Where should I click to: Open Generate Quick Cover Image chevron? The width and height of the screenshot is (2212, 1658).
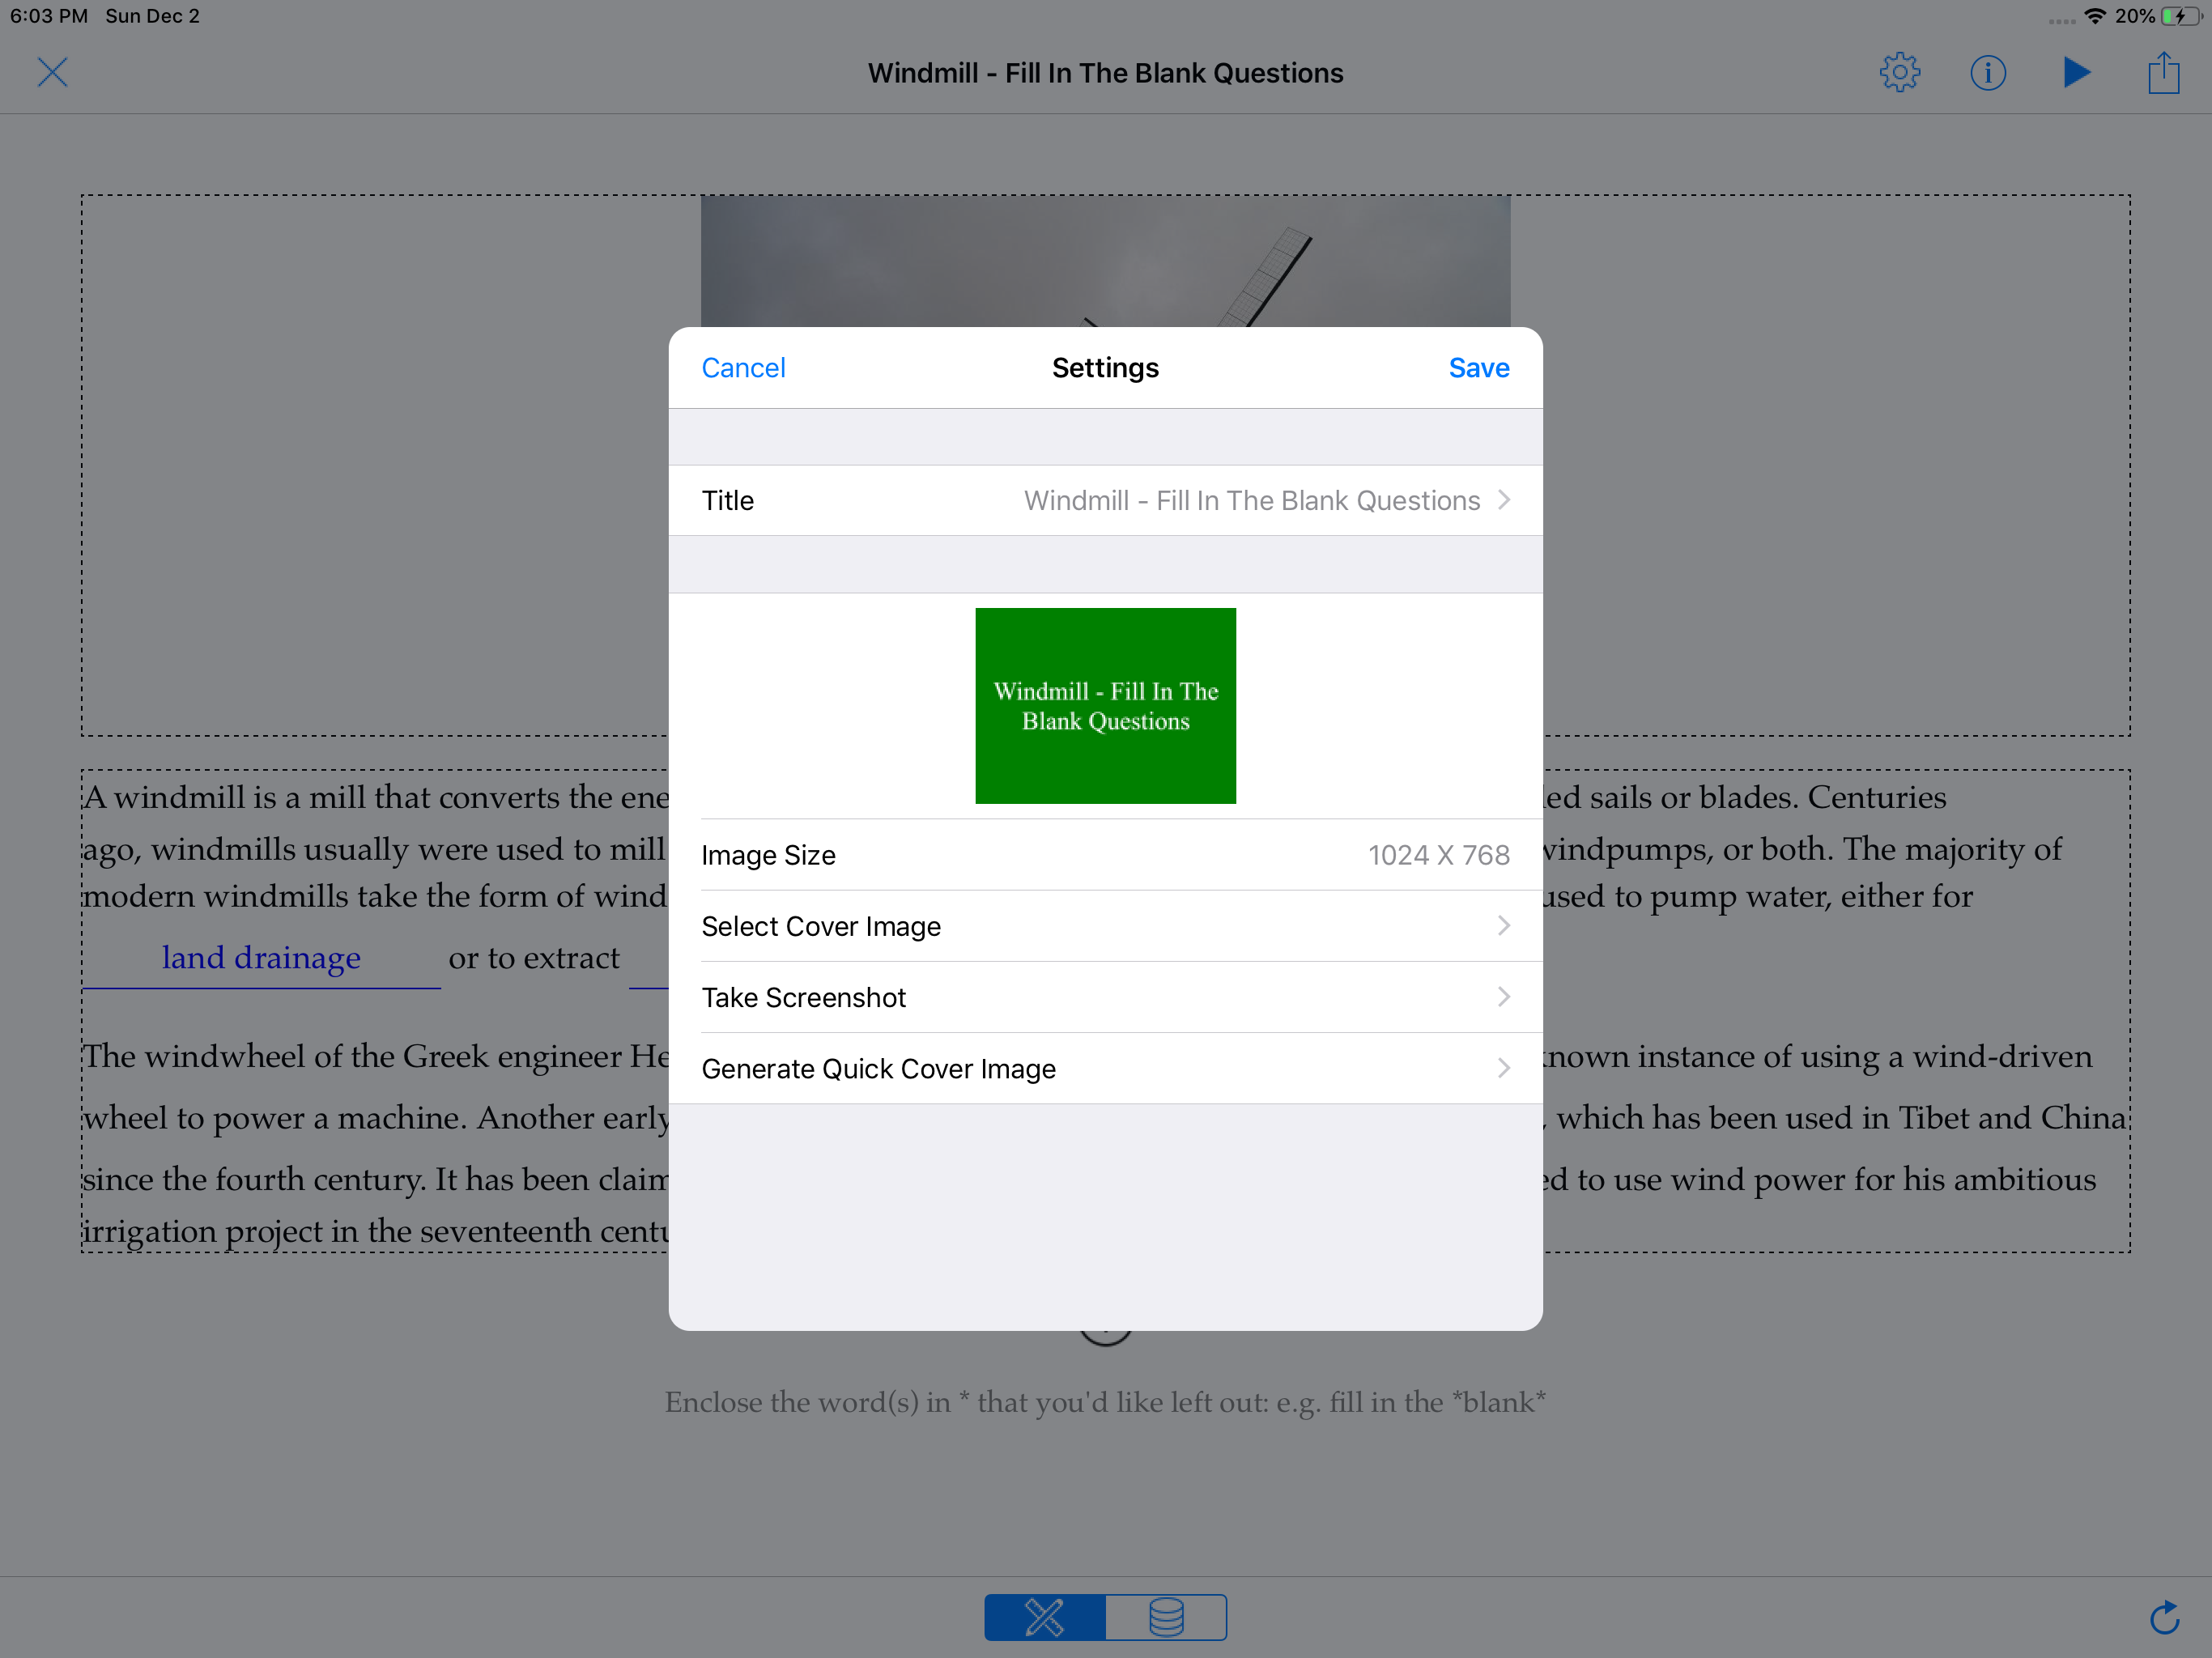[x=1503, y=1068]
